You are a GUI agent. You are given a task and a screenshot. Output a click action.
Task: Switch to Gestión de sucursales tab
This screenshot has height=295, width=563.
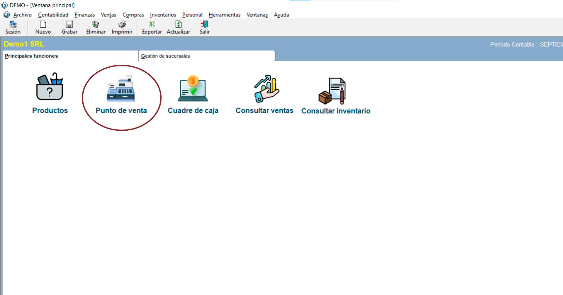pos(165,56)
